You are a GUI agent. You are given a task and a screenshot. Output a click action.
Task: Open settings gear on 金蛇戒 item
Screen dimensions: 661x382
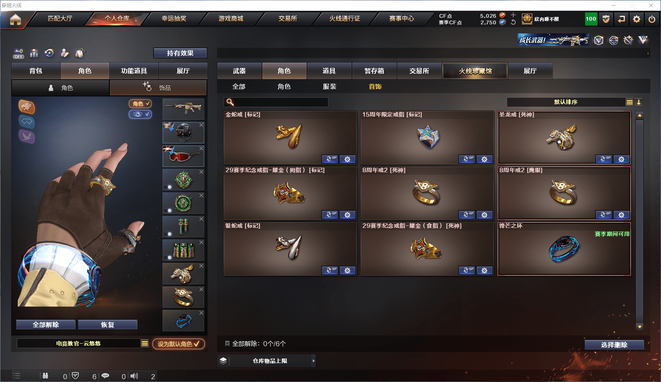(x=347, y=159)
